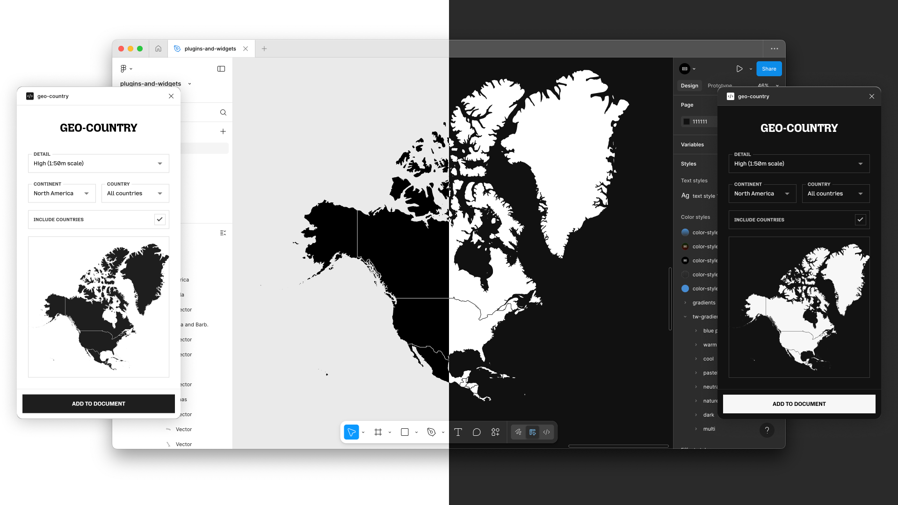Toggle Dev Mode with the code icon

coord(546,432)
